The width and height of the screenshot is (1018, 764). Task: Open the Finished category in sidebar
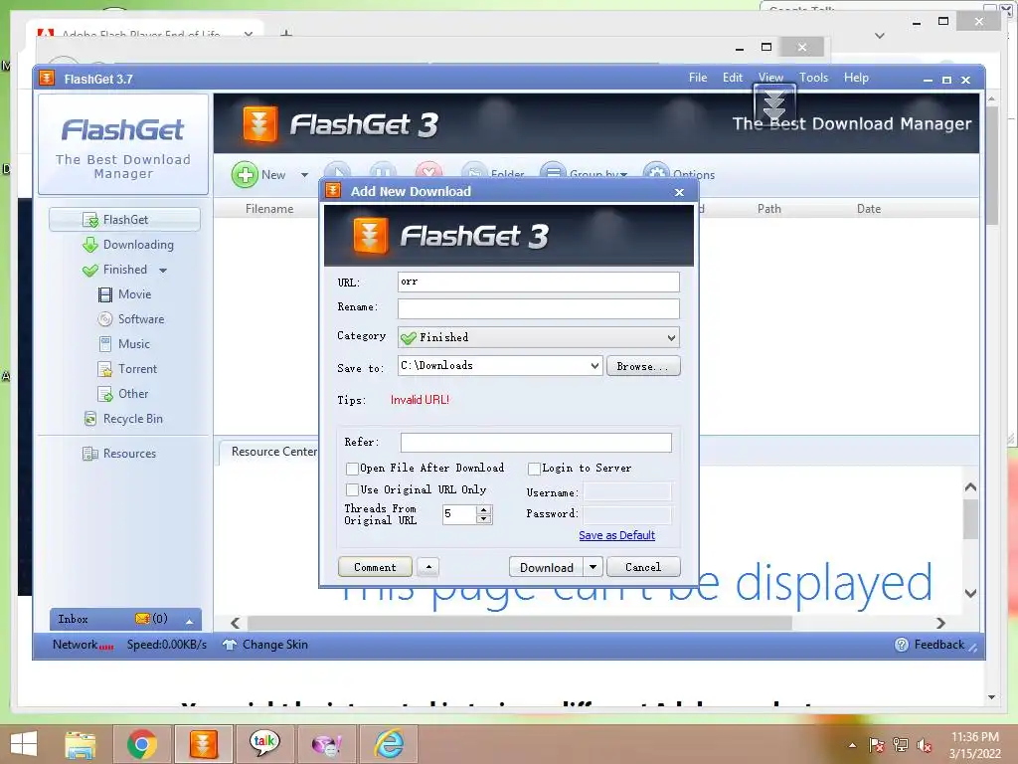115,270
